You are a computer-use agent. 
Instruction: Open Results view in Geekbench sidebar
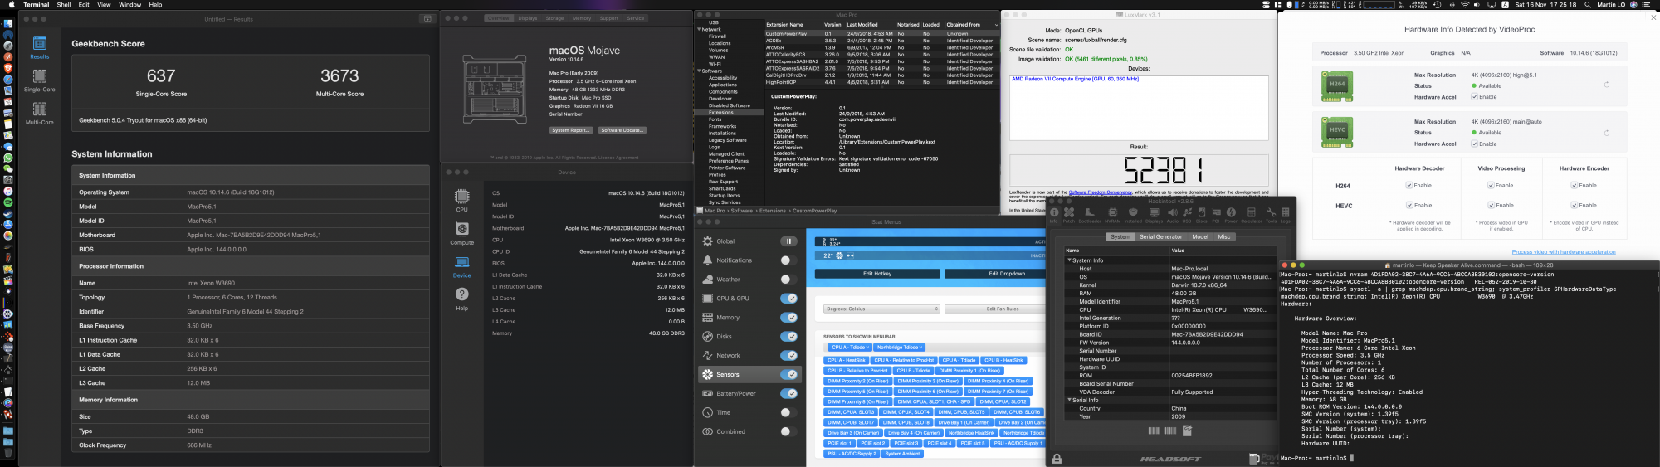coord(39,47)
